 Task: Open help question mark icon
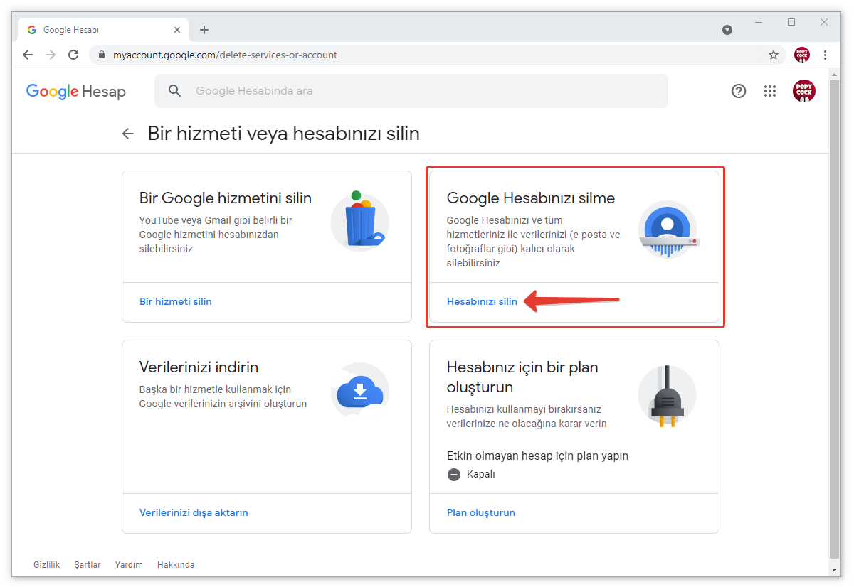tap(739, 91)
